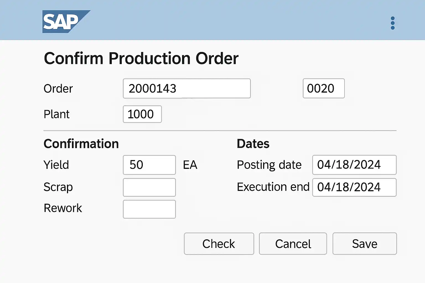The width and height of the screenshot is (425, 283).
Task: Click the empty Scrap field
Action: coord(149,187)
